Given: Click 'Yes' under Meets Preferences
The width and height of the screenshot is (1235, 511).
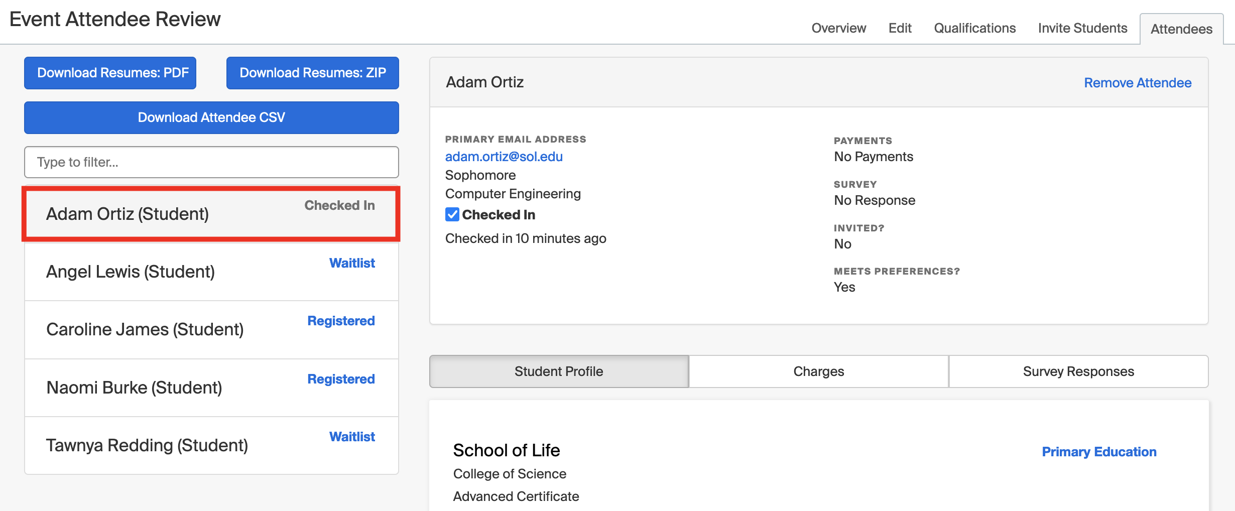Looking at the screenshot, I should tap(844, 287).
